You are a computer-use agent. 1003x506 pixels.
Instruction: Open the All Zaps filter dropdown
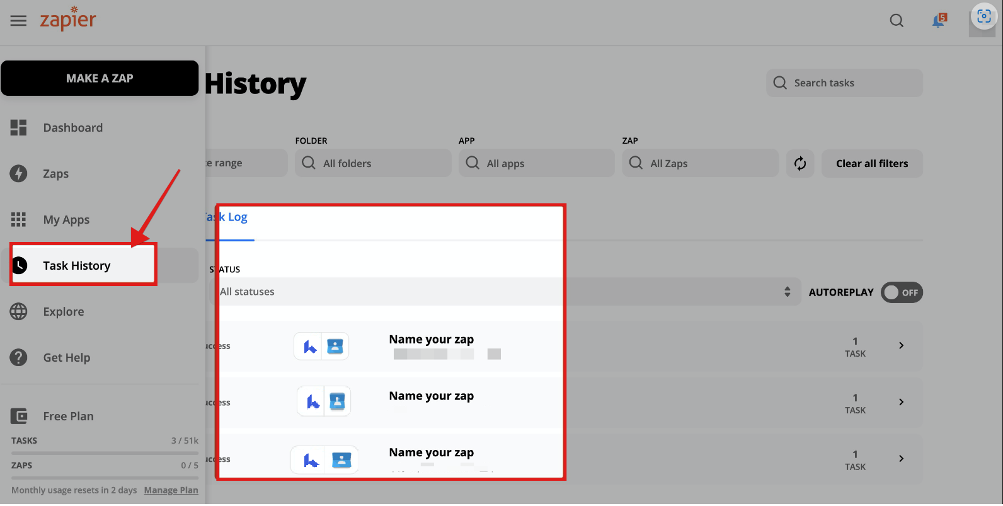[701, 164]
